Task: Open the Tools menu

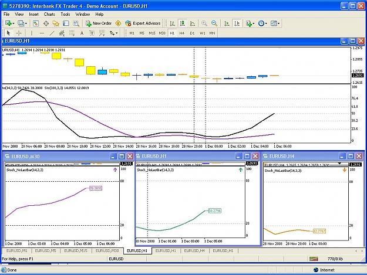Action: pyautogui.click(x=65, y=14)
